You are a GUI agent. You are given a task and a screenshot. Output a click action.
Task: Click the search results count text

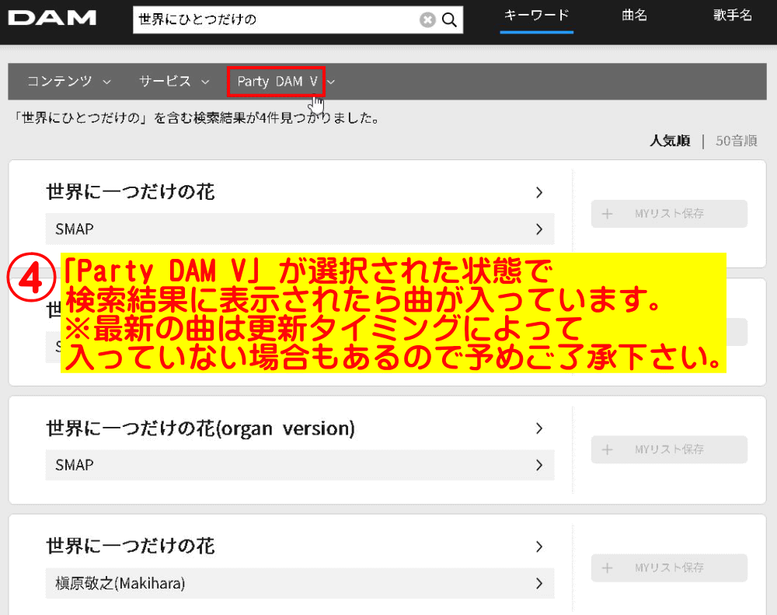(197, 118)
